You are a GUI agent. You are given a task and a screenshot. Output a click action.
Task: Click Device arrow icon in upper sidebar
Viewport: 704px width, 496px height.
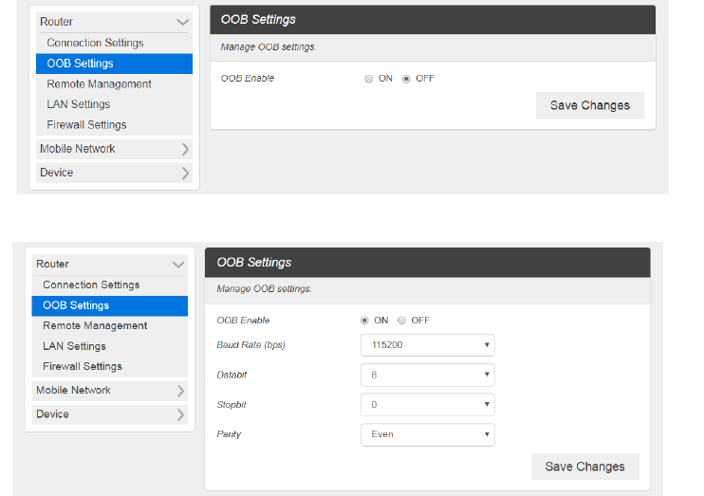click(x=184, y=173)
